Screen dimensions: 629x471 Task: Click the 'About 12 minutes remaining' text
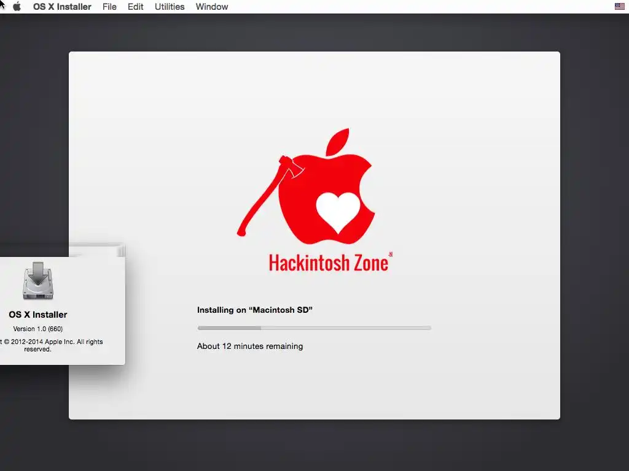pos(250,346)
